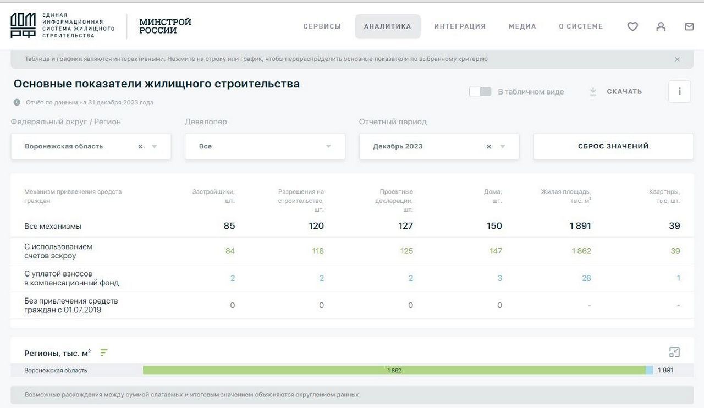
Task: Click the sort icon next to Регионы
Action: point(104,352)
